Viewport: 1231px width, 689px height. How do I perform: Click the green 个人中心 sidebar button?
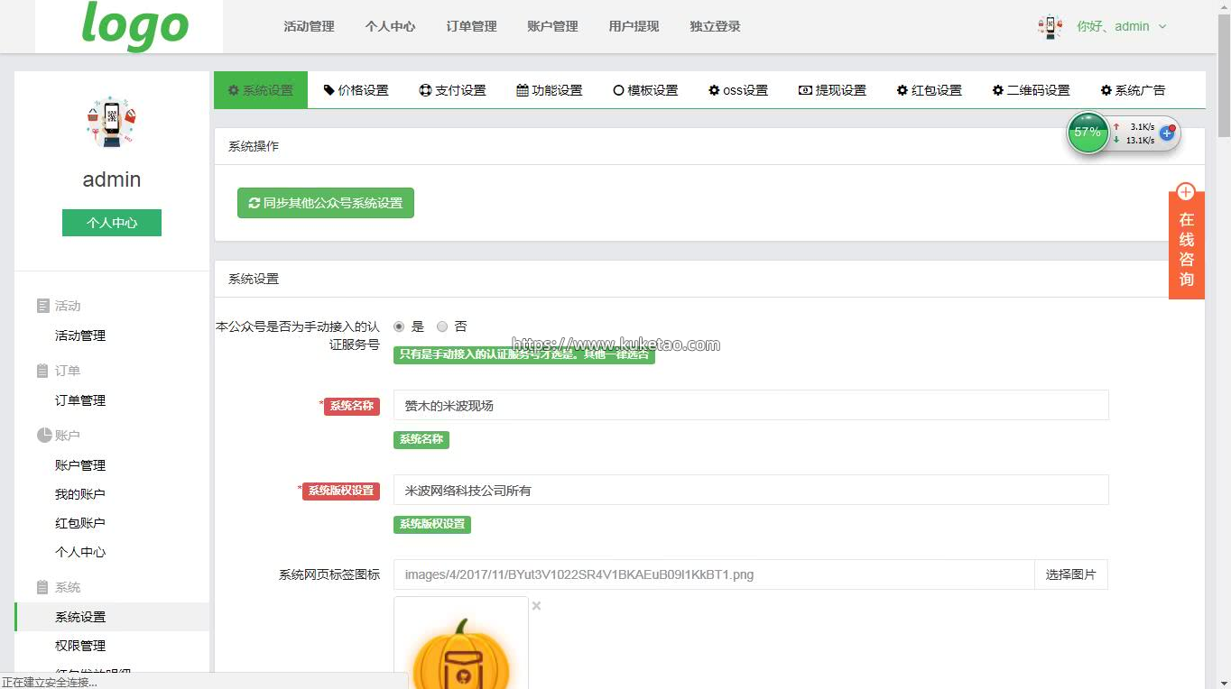point(112,223)
